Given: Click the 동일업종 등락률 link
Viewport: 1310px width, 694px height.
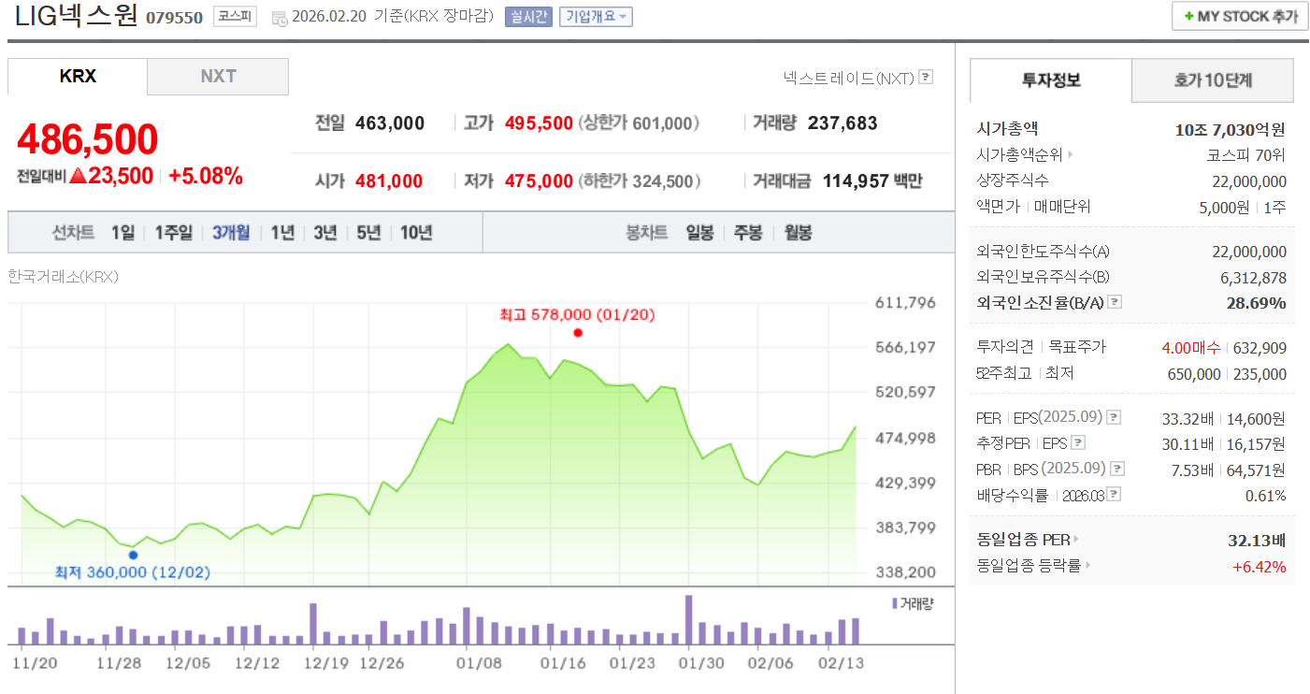Looking at the screenshot, I should tap(1029, 566).
